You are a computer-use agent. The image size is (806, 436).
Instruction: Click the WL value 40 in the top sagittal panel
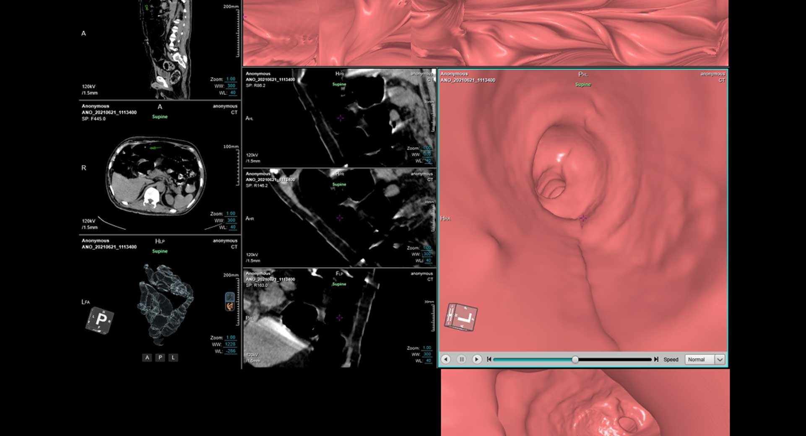233,93
